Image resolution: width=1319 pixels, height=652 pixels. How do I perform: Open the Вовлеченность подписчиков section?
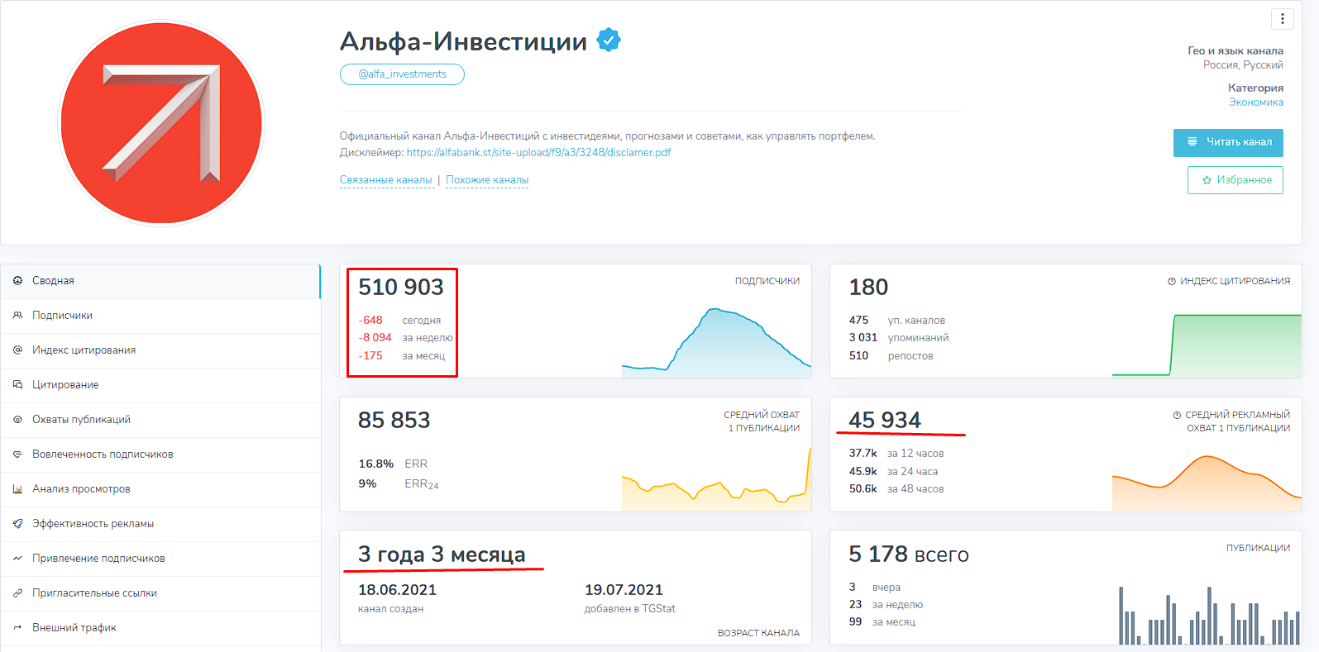click(160, 454)
